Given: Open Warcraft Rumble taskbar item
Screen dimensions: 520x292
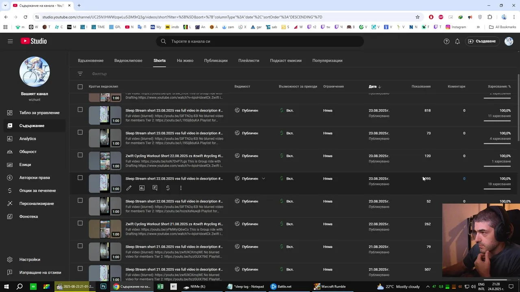Looking at the screenshot, I should pyautogui.click(x=329, y=287).
